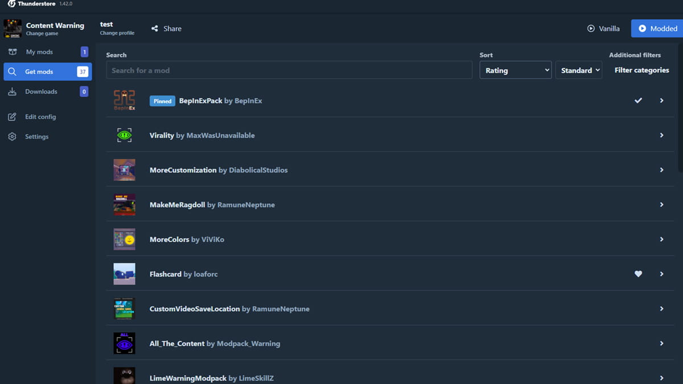
Task: Switch to Vanilla mode
Action: point(603,28)
